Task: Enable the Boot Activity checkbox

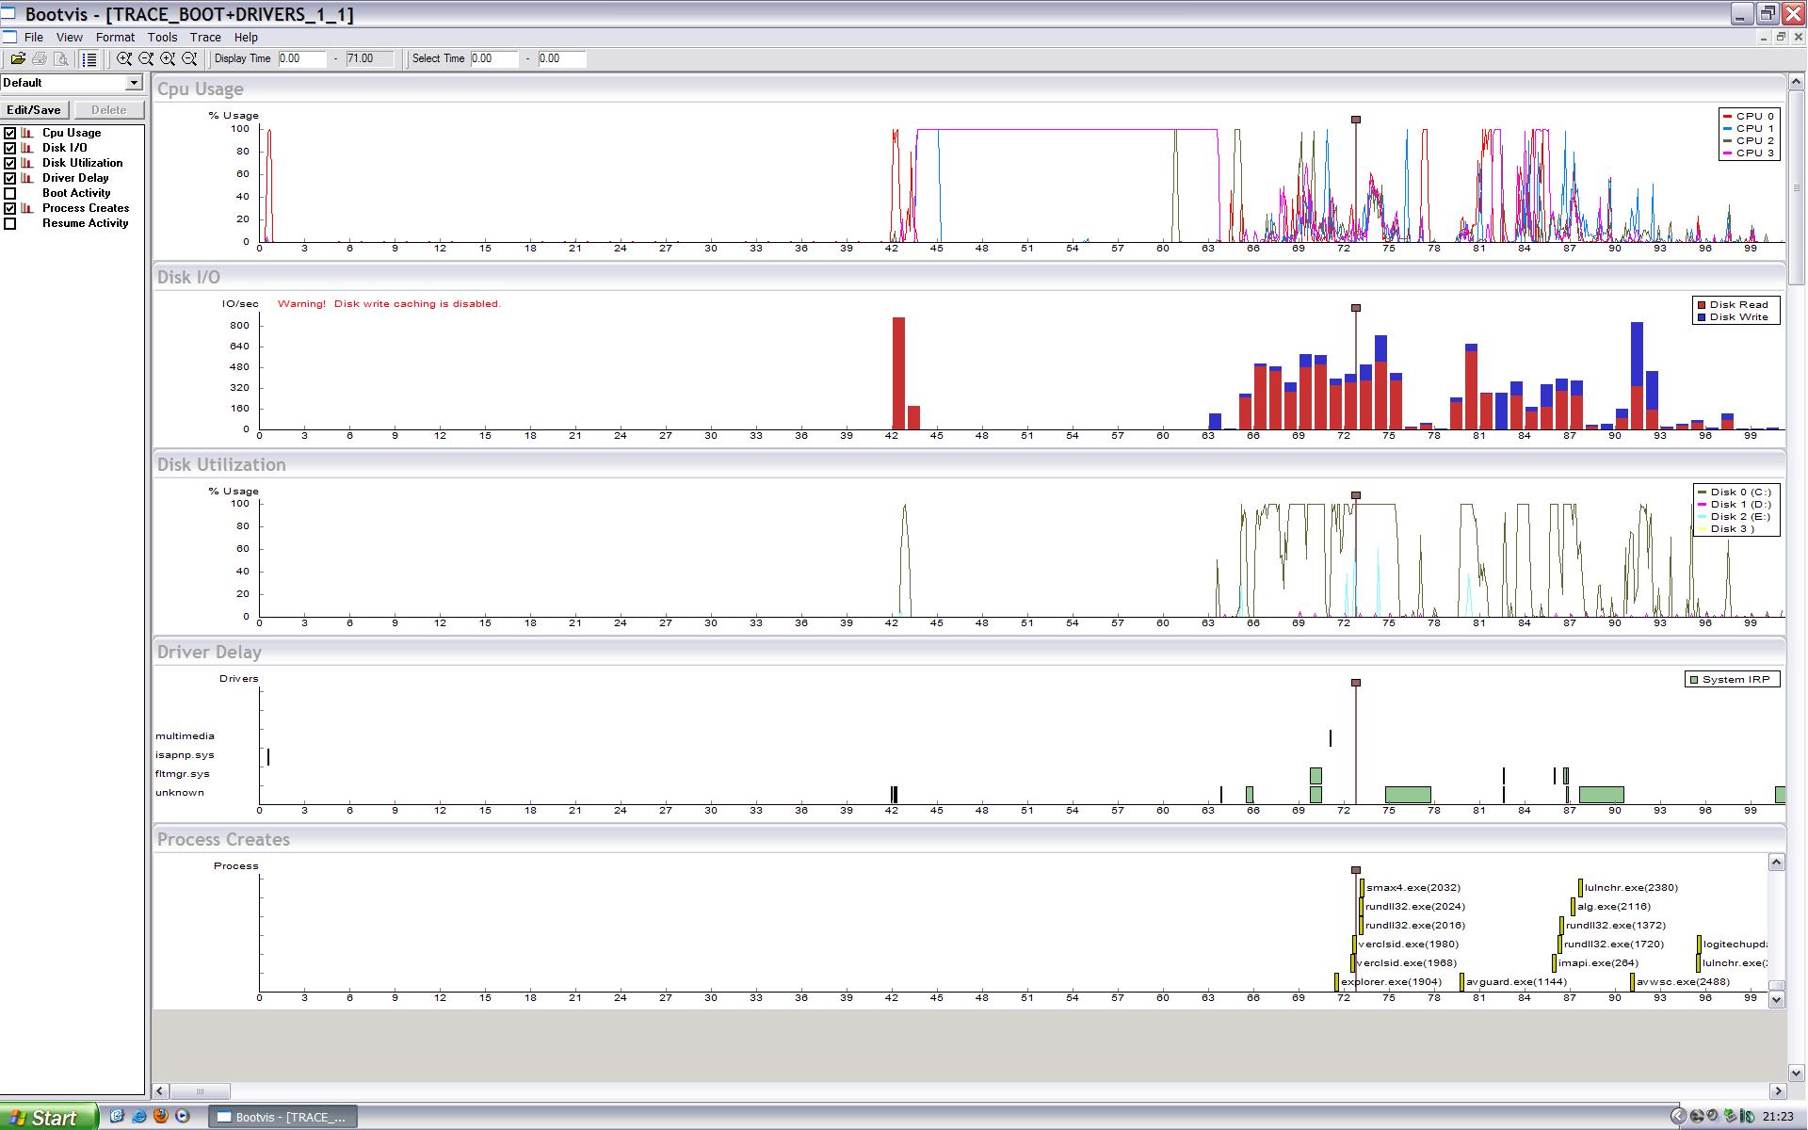Action: [x=10, y=193]
